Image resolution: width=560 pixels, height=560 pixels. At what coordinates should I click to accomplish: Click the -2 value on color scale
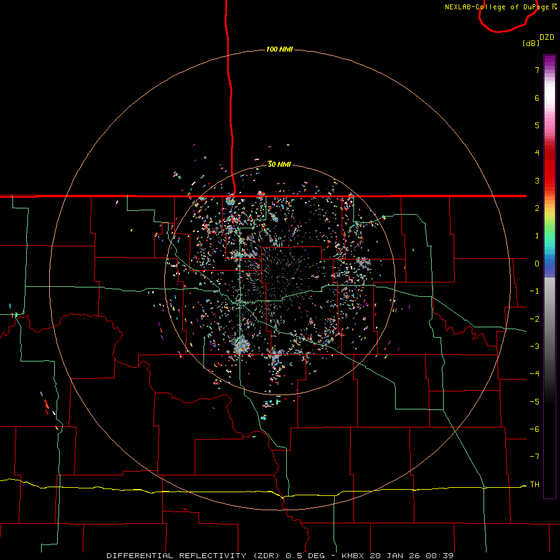click(534, 319)
